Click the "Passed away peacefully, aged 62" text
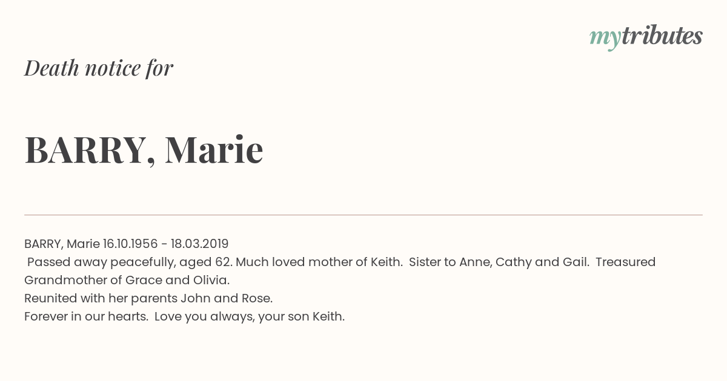The height and width of the screenshot is (381, 727). point(130,262)
